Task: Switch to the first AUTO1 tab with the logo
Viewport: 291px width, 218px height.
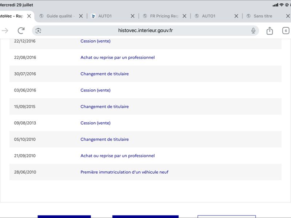Action: pyautogui.click(x=105, y=16)
